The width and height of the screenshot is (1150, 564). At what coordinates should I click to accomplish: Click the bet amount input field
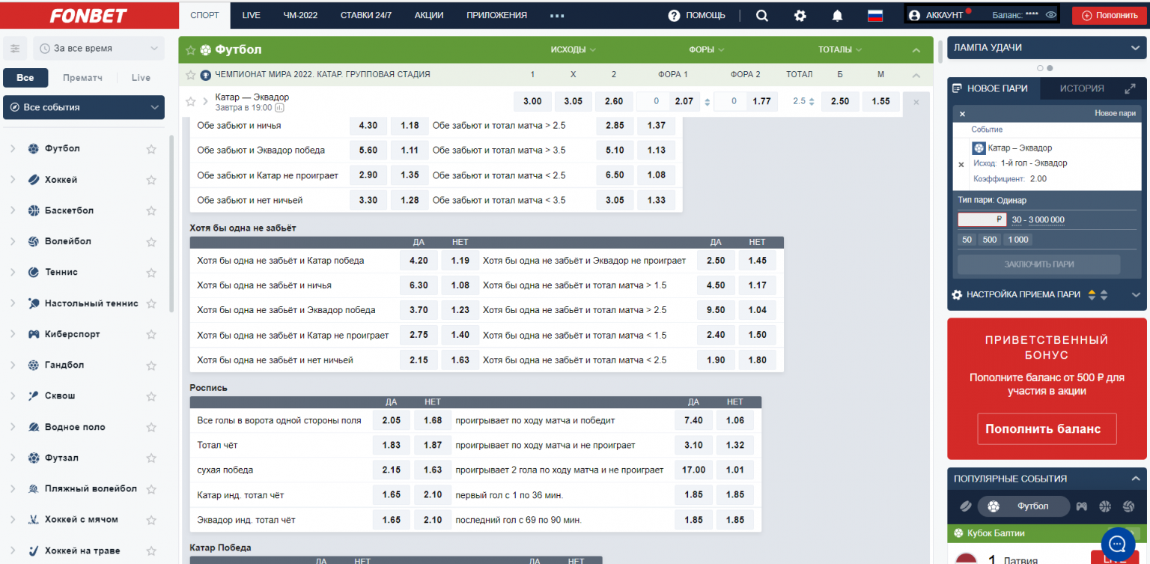click(x=982, y=219)
